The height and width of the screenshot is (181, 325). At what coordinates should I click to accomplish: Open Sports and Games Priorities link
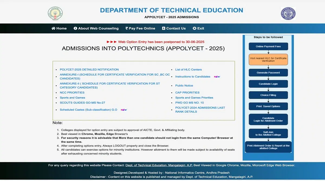(x=194, y=98)
